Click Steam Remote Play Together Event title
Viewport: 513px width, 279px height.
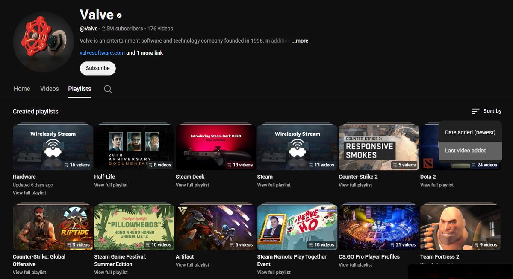coord(292,260)
